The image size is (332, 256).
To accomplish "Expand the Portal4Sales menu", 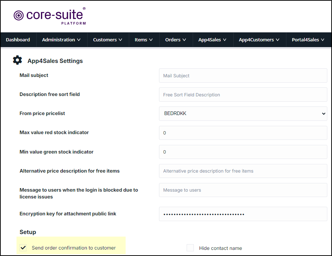I will [308, 40].
